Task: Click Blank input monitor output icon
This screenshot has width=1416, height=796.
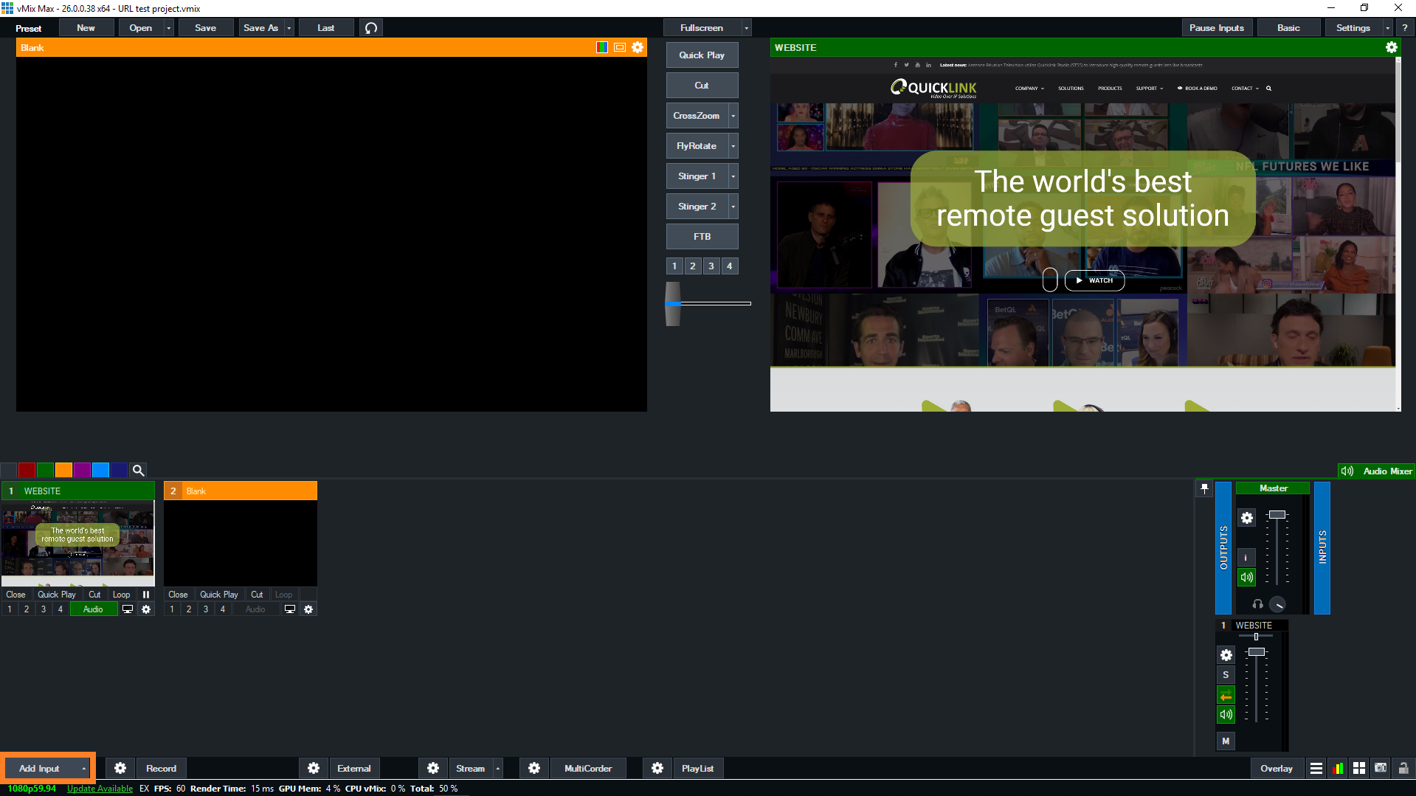Action: coord(290,609)
